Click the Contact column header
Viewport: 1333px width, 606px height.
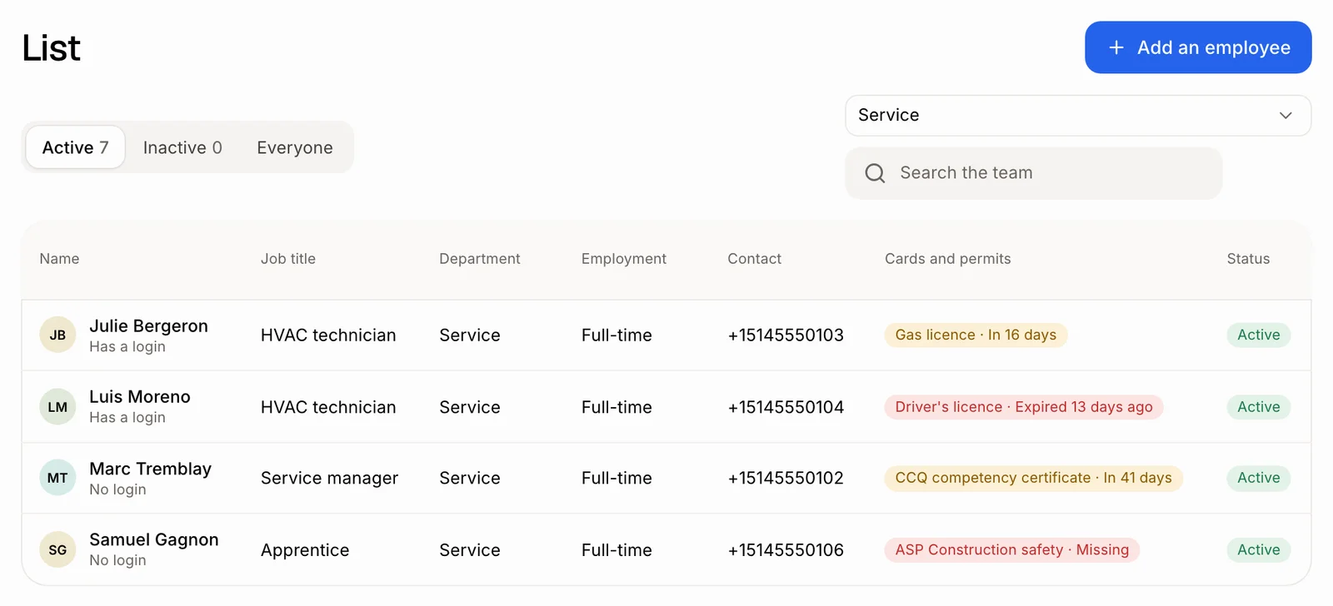coord(755,259)
